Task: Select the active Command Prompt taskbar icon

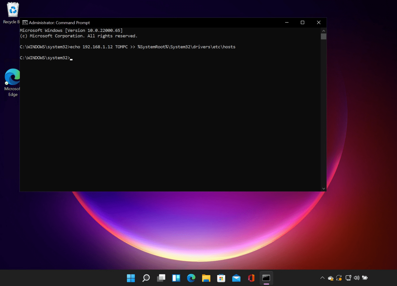Action: 266,278
